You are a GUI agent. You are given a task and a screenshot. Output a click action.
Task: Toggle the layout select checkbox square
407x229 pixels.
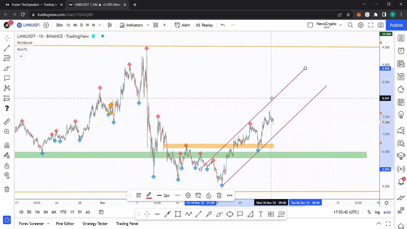tap(310, 25)
